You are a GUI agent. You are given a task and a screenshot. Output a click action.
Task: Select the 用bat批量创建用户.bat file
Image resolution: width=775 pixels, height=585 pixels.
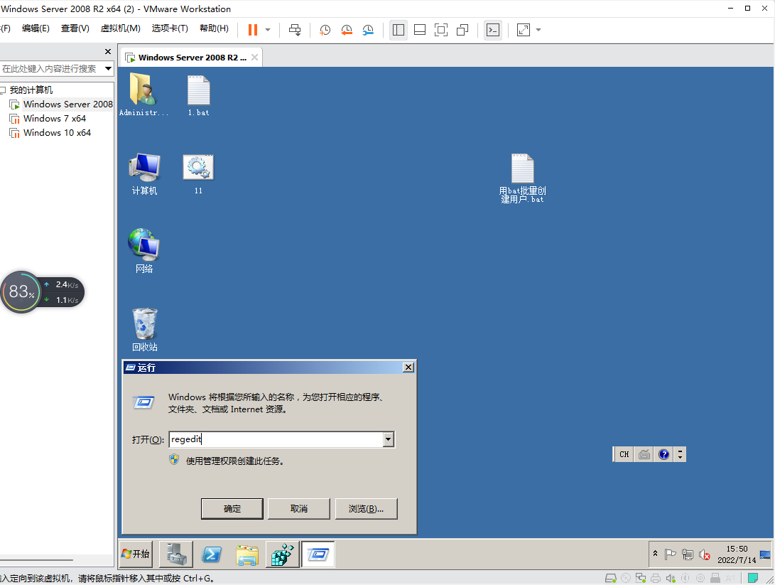(x=522, y=178)
